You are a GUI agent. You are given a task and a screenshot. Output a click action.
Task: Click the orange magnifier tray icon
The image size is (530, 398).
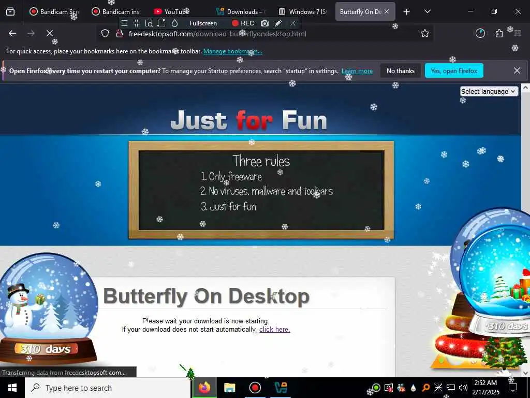click(x=425, y=388)
